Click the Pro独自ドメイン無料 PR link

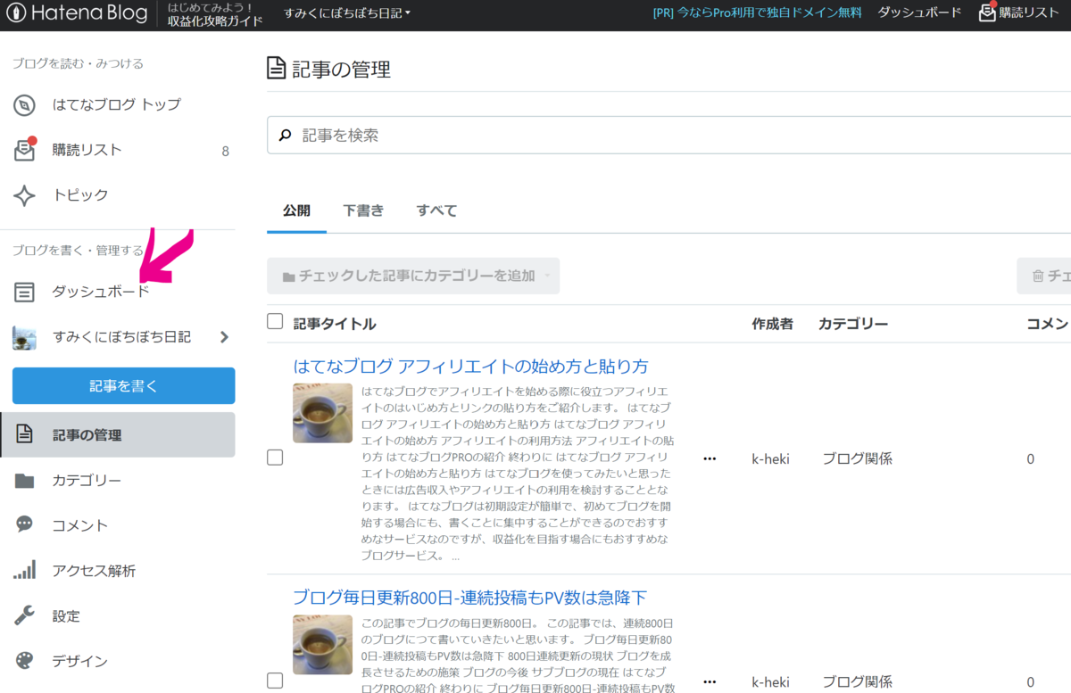pyautogui.click(x=758, y=12)
